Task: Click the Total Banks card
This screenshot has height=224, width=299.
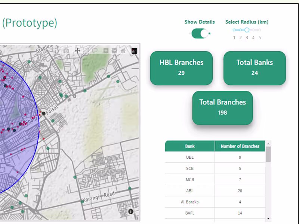Action: 255,68
